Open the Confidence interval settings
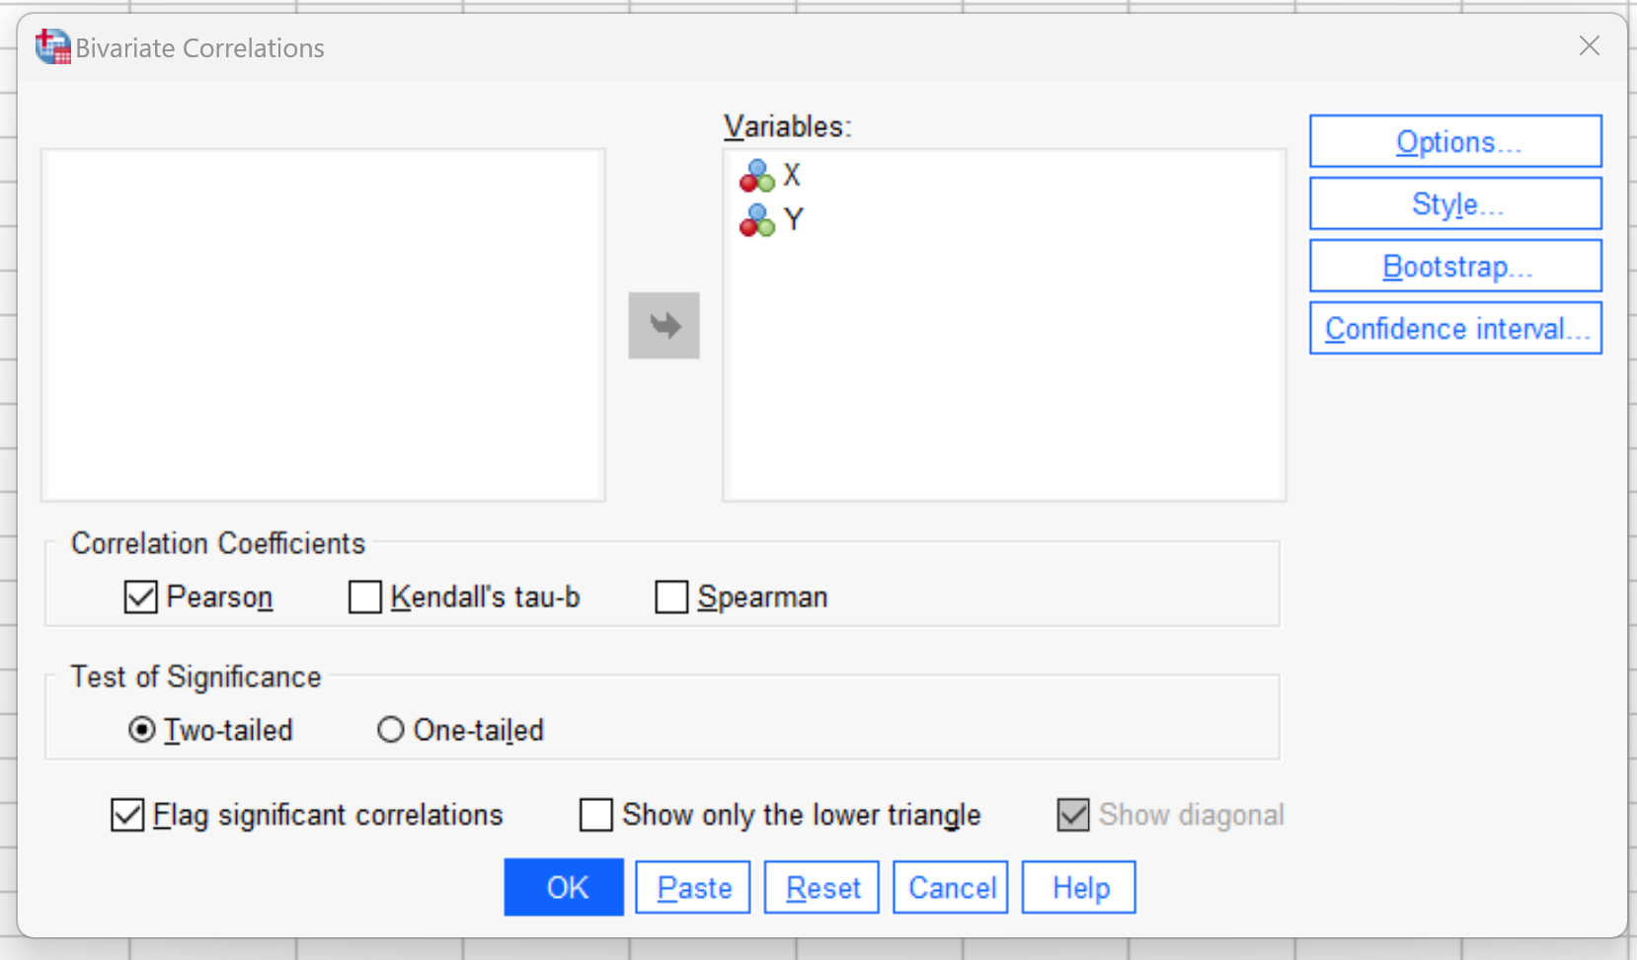The width and height of the screenshot is (1637, 960). click(1455, 328)
